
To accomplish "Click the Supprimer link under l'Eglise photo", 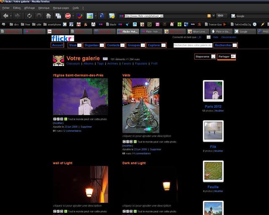I will (86, 127).
